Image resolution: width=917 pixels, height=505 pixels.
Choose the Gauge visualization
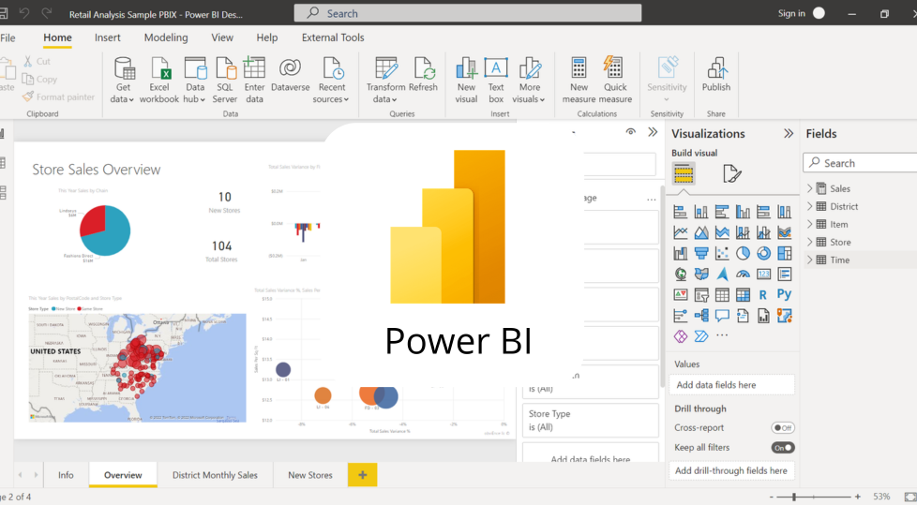point(743,275)
